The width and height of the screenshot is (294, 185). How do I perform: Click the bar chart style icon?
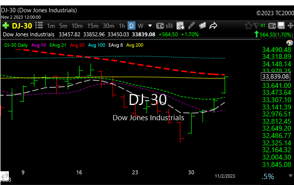pos(169,26)
